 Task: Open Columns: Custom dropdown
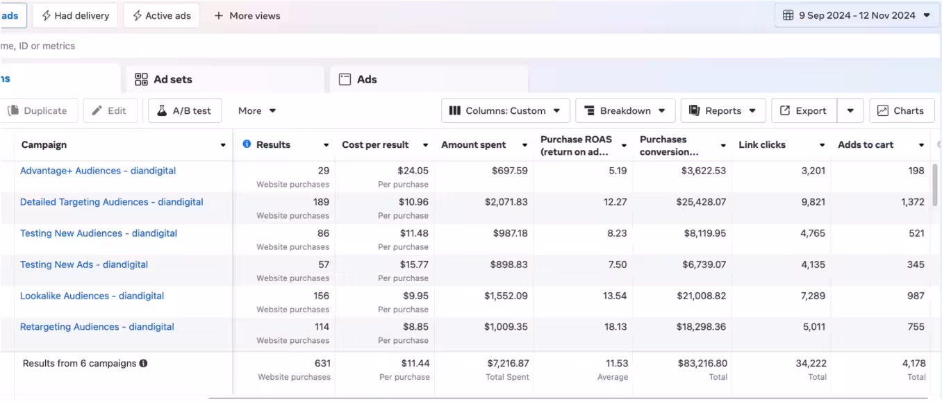[x=506, y=110]
